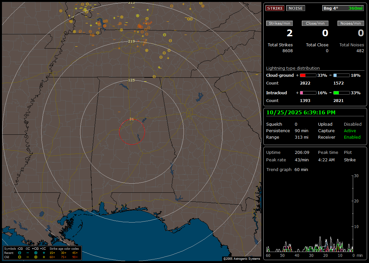Click the STRIKE indicator button
369x263 pixels.
click(x=275, y=8)
